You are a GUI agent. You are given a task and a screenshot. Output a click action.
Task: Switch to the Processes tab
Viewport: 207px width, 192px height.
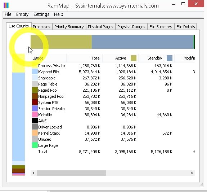click(41, 27)
